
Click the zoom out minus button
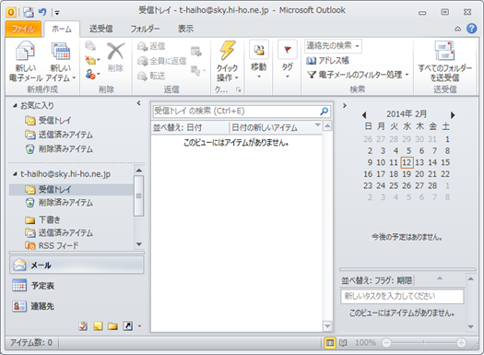[386, 343]
